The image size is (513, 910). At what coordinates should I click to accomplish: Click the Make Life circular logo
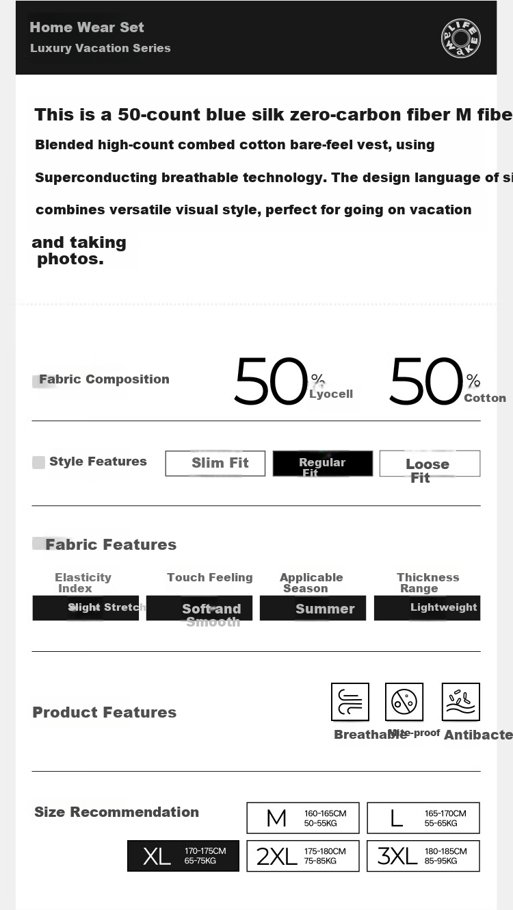460,38
